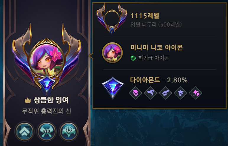Screen dimensions: 228x146
Task: Click the summoner name 상큼한 잉여
Action: (51, 100)
